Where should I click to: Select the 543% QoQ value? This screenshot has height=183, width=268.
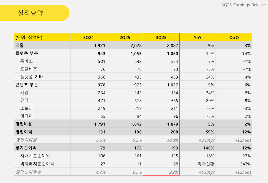(245, 164)
